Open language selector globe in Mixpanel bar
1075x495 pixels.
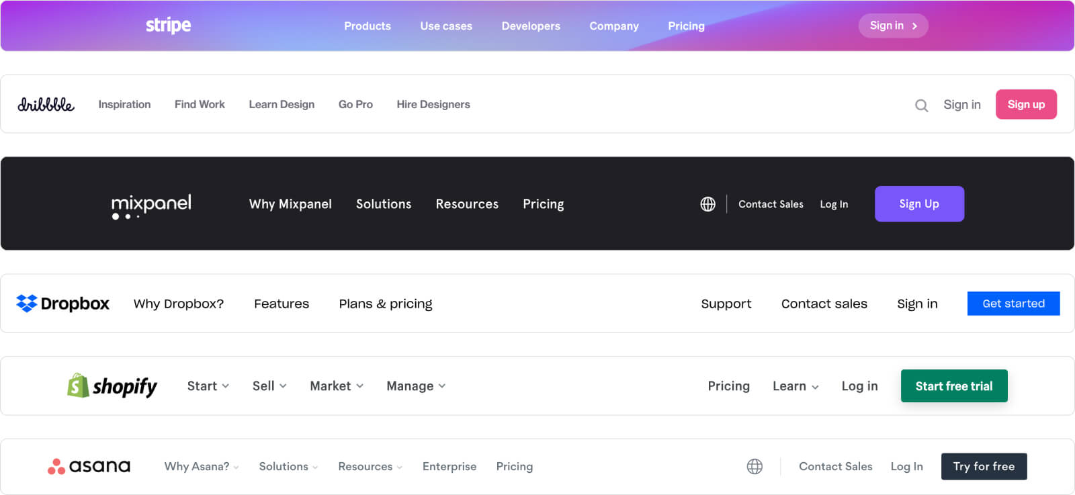click(707, 204)
